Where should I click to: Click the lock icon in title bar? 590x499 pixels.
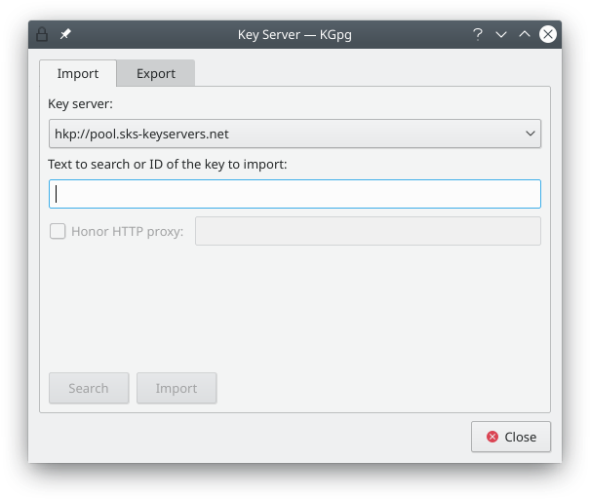coord(42,34)
